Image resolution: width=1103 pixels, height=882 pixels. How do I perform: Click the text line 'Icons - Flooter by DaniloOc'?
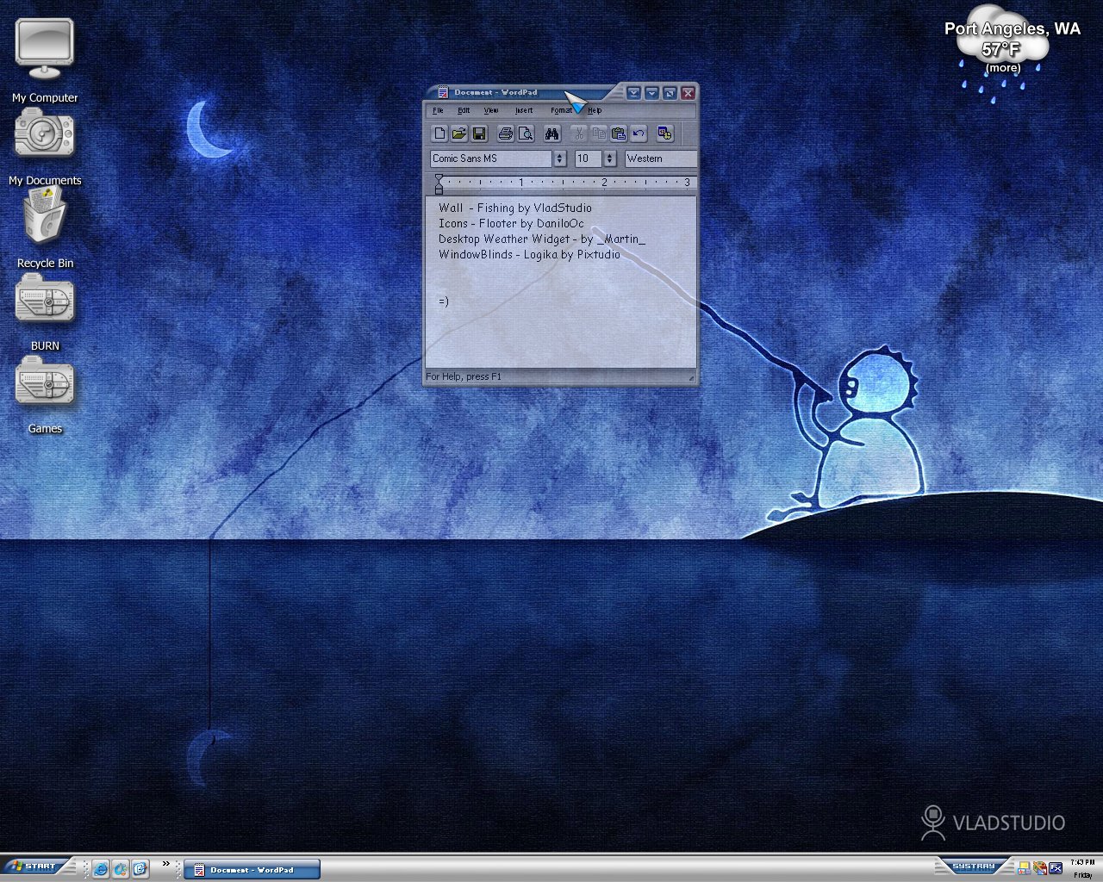coord(511,223)
